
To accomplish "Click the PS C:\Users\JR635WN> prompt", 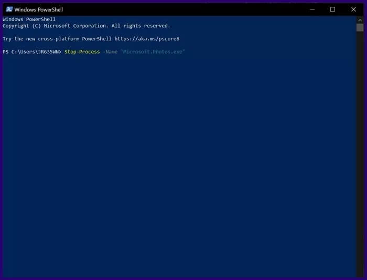I will click(32, 52).
